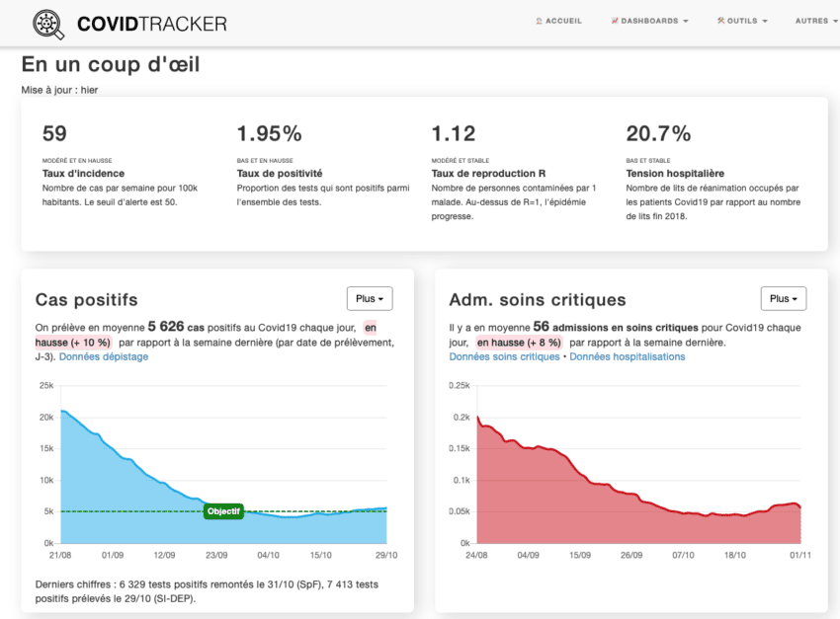Expand the Outils dropdown menu
The image size is (840, 619).
[x=742, y=21]
